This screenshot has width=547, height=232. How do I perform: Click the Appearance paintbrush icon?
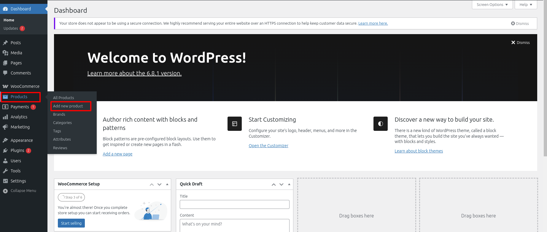pos(5,140)
